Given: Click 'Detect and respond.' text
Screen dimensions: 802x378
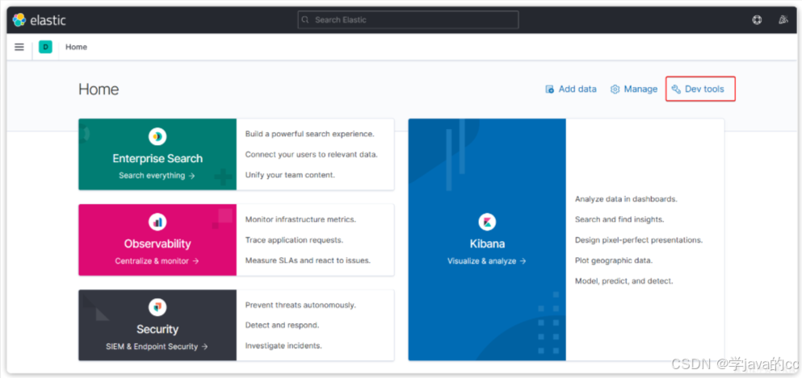Looking at the screenshot, I should 283,325.
